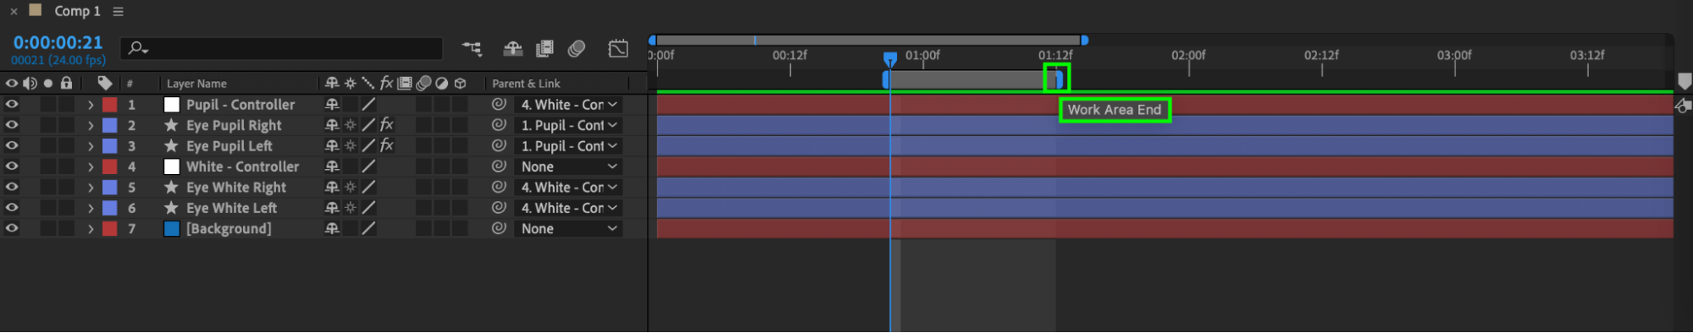This screenshot has height=333, width=1693.
Task: Click the Comp 1 panel menu icon
Action: [118, 12]
